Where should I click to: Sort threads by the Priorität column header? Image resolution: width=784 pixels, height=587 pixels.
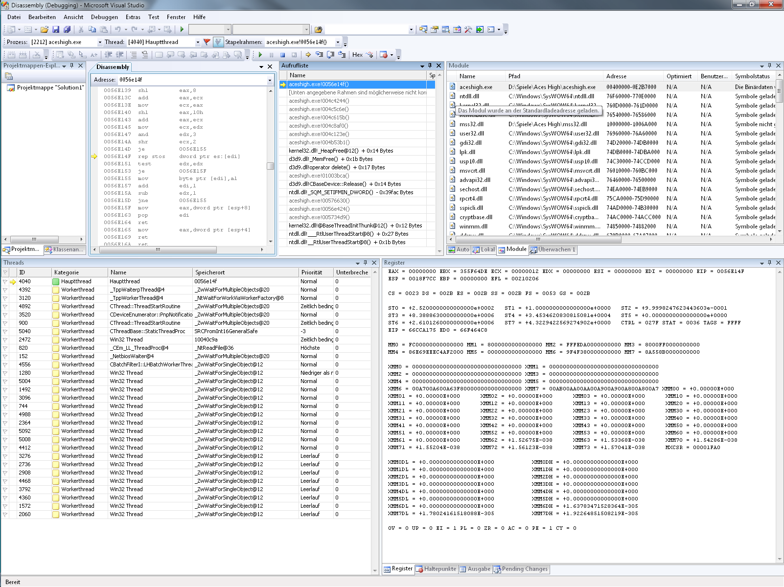tap(316, 272)
